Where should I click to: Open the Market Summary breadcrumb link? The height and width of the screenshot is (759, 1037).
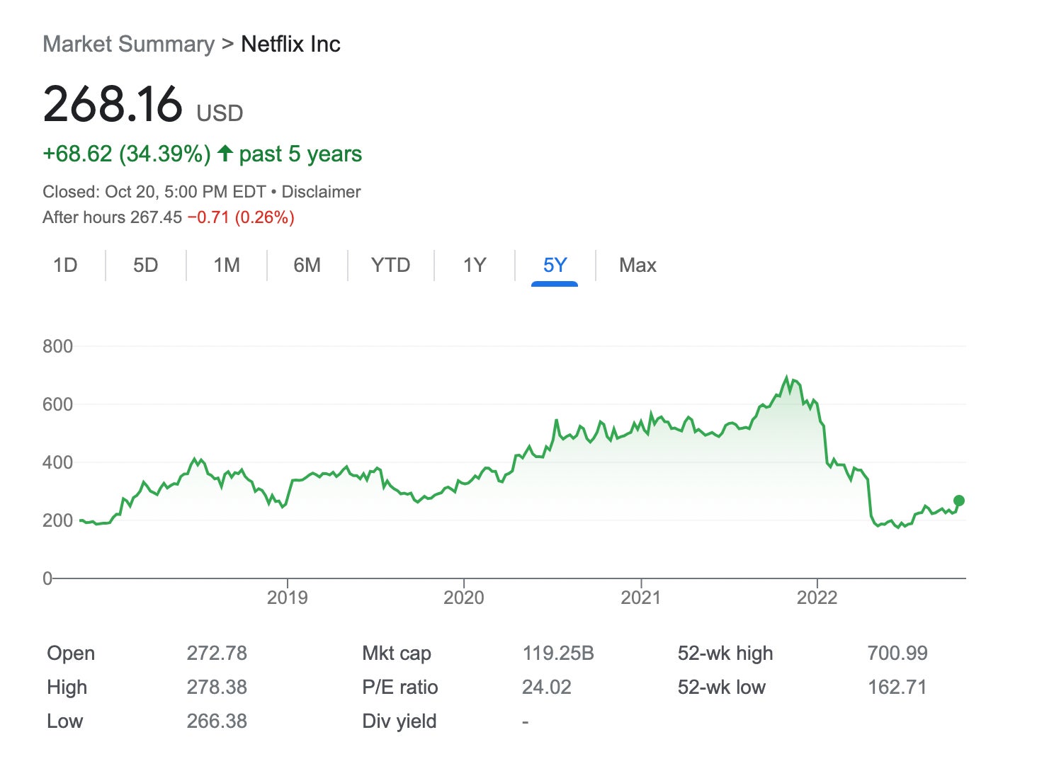coord(128,44)
